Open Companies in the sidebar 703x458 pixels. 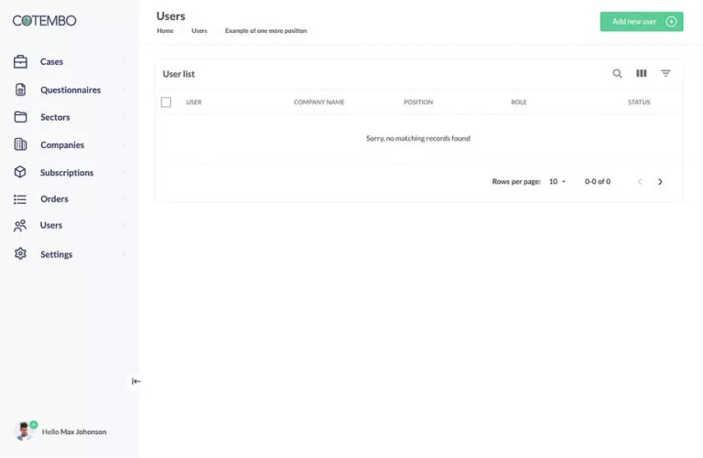click(62, 145)
